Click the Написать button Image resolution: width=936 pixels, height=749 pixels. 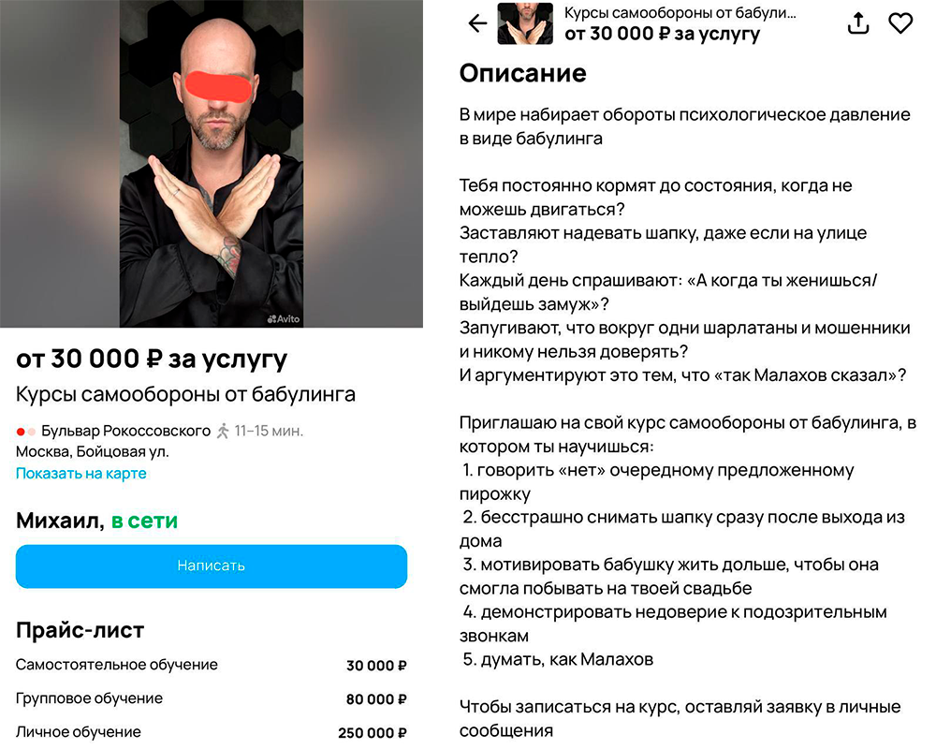click(212, 565)
